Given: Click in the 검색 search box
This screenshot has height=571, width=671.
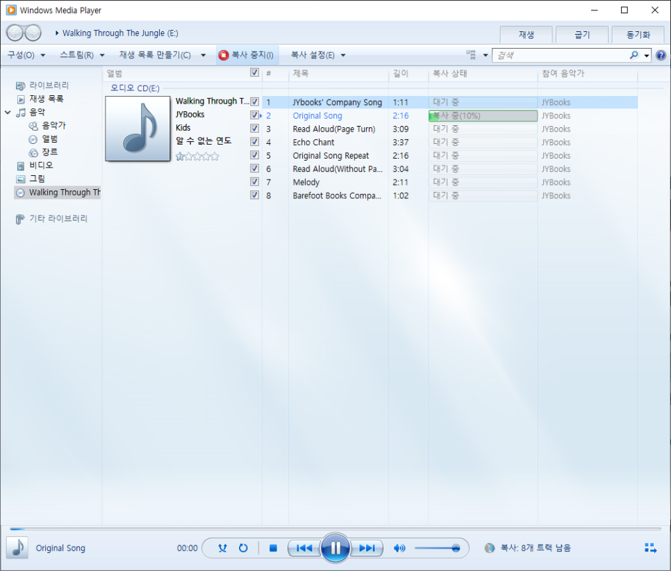Looking at the screenshot, I should coord(561,55).
